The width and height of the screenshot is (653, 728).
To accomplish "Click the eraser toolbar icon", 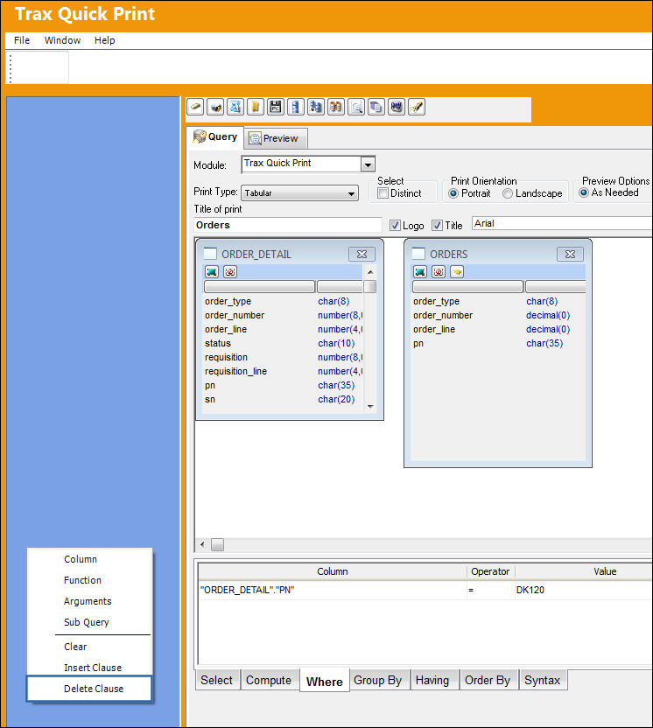I will pyautogui.click(x=195, y=108).
